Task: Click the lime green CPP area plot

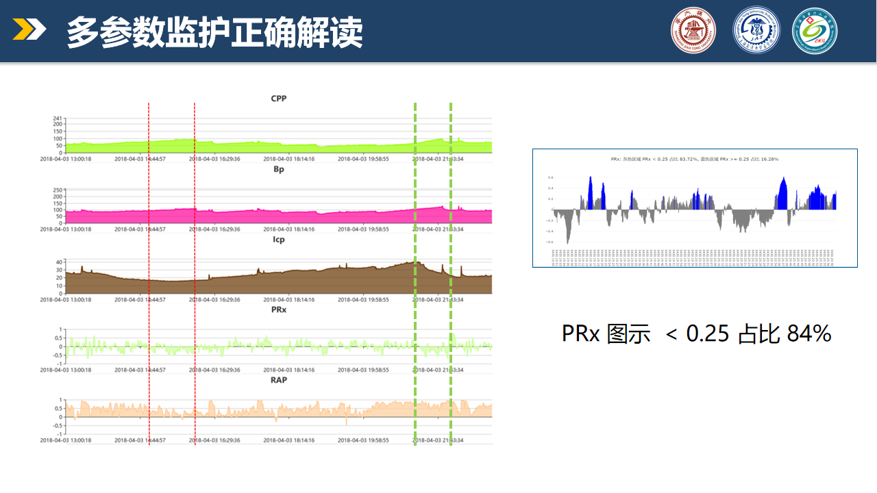Action: [274, 148]
